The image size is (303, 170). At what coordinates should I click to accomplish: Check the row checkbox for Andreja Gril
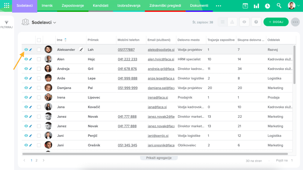[x=39, y=69]
